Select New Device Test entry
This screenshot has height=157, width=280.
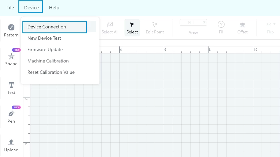[x=44, y=38]
